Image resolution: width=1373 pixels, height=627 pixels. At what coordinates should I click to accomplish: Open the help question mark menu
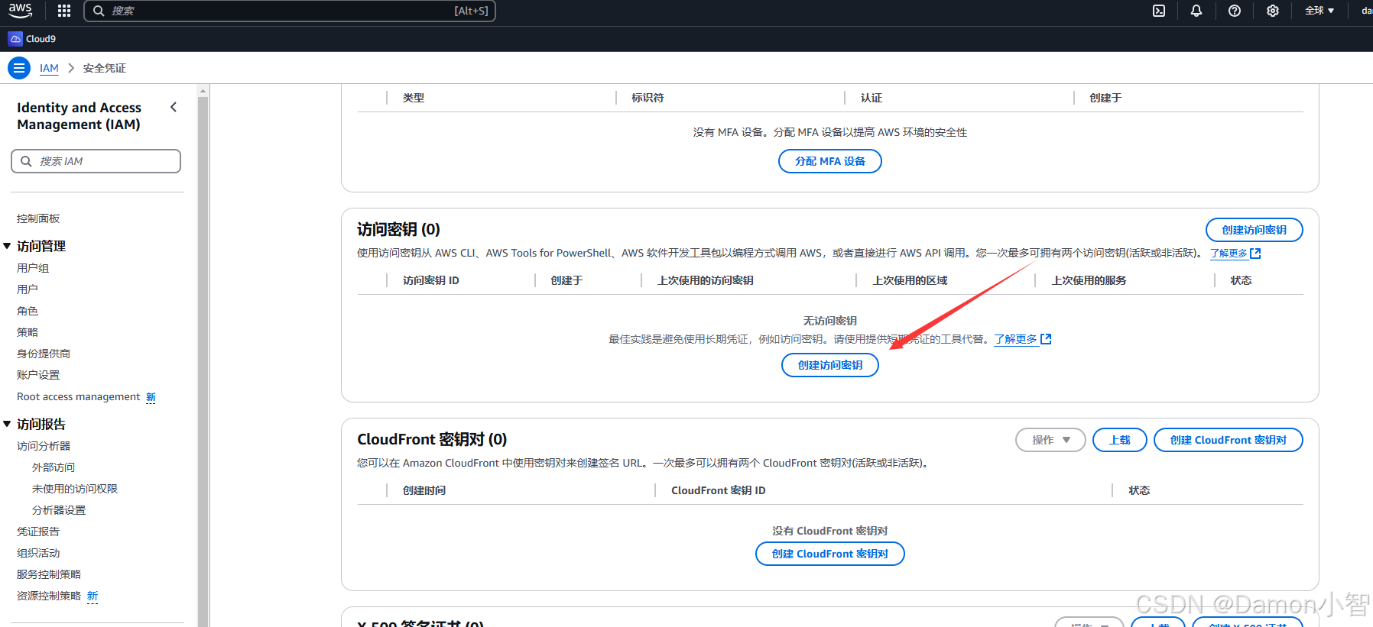point(1235,11)
